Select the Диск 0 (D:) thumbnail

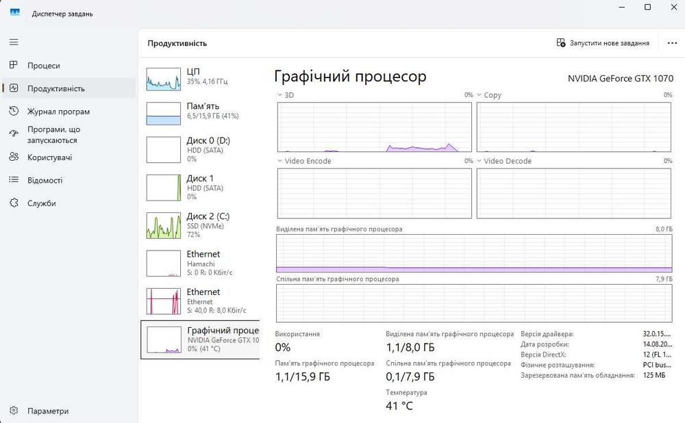(164, 150)
